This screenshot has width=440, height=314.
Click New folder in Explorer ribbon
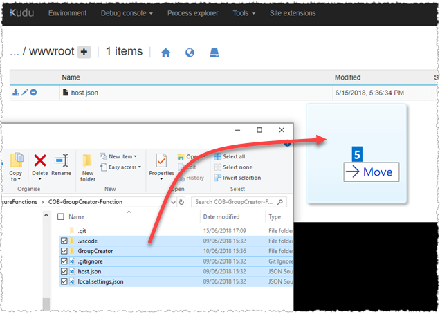pyautogui.click(x=88, y=168)
